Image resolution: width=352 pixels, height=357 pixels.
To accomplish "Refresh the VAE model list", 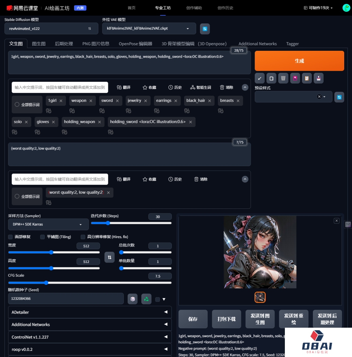I will point(205,29).
